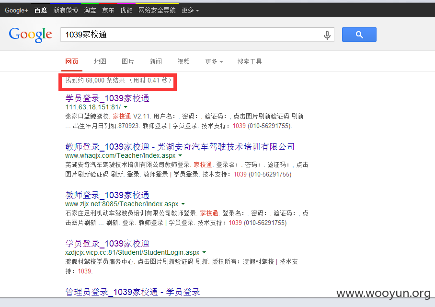Open Google+ in the top bar
435x307 pixels.
click(16, 10)
